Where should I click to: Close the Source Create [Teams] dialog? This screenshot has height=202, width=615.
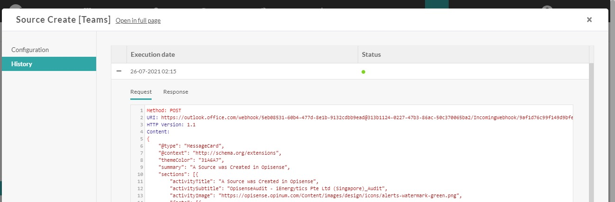[x=589, y=20]
